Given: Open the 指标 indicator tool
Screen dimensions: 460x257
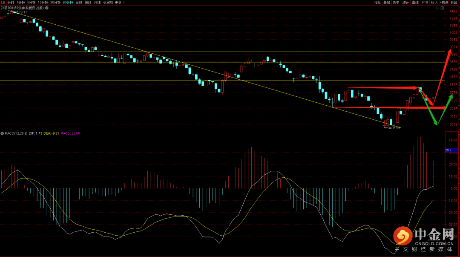Looking at the screenshot, I should tap(377, 3).
